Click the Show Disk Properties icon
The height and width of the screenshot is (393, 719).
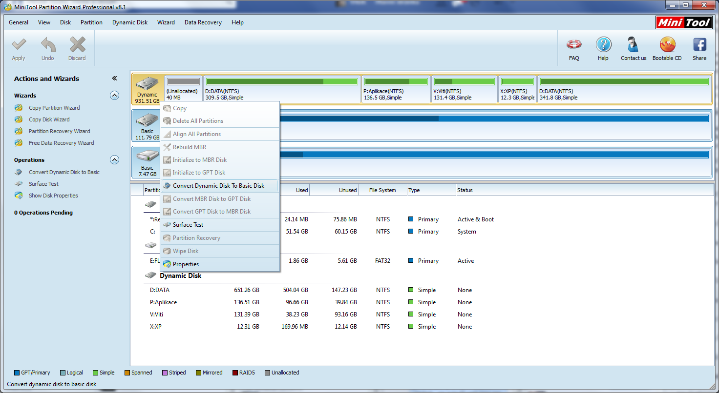(19, 196)
